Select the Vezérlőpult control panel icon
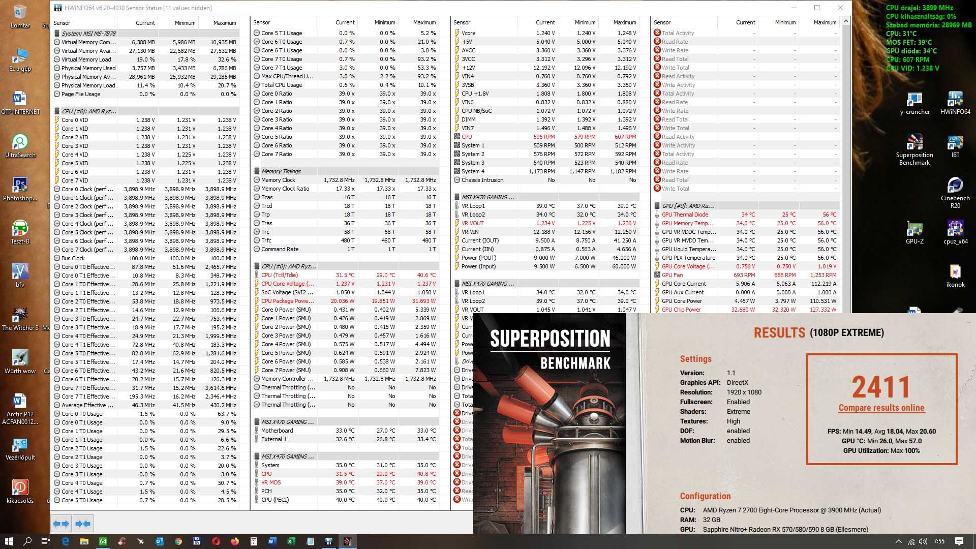 20,449
